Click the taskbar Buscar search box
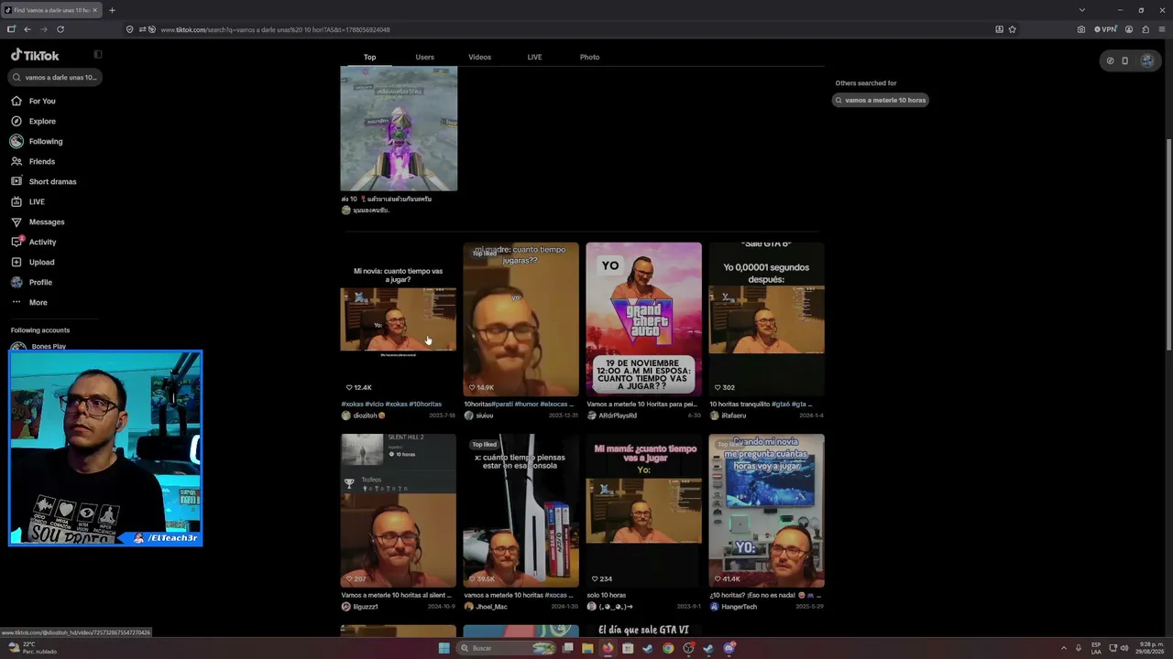The image size is (1173, 659). (508, 648)
